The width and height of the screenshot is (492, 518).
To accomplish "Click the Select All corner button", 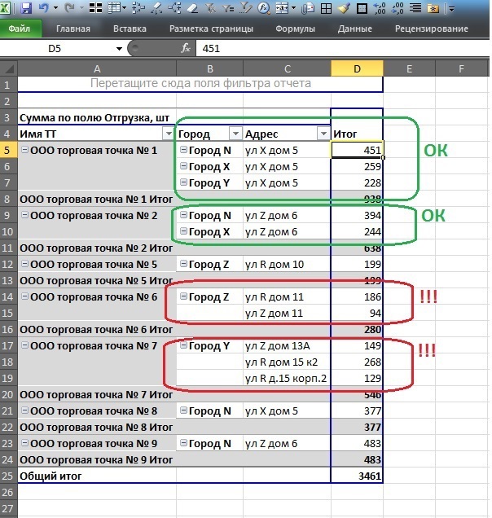I will pos(9,68).
